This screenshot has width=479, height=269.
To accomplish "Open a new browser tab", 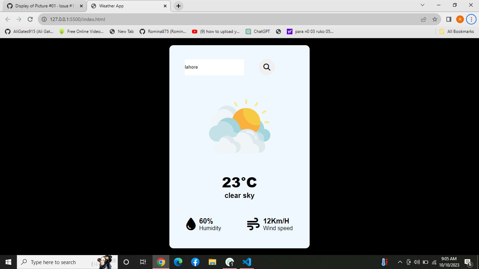I will pyautogui.click(x=178, y=6).
